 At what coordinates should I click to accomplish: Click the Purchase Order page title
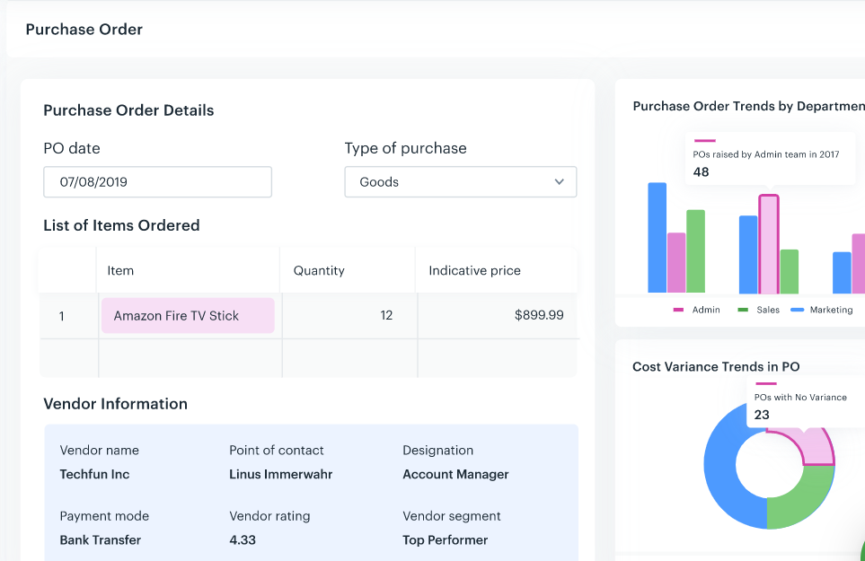[84, 30]
